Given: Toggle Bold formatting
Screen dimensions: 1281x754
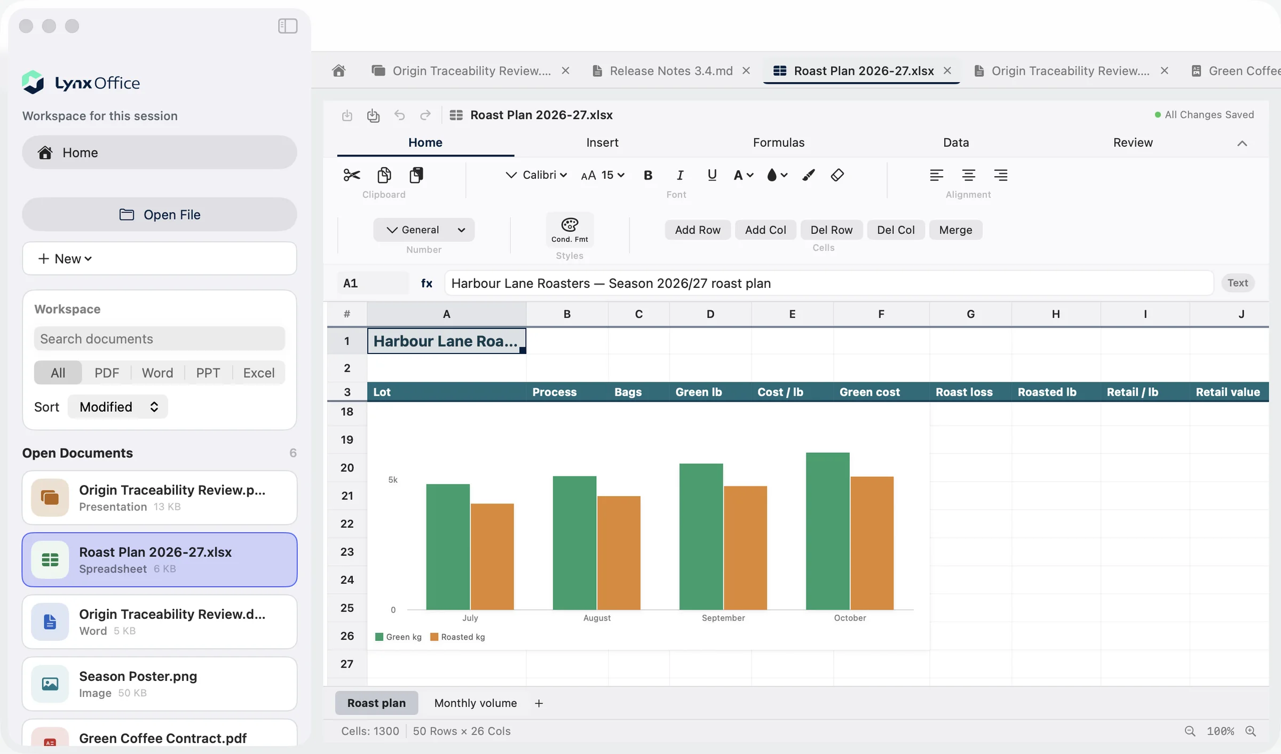Looking at the screenshot, I should 648,175.
